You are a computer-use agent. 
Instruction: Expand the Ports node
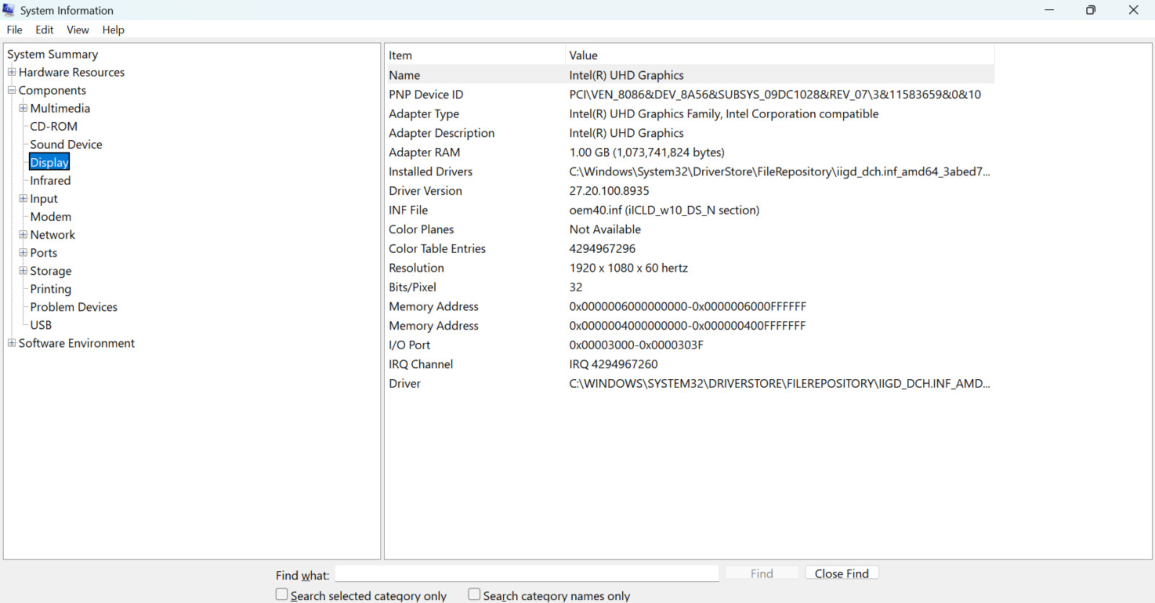(23, 253)
